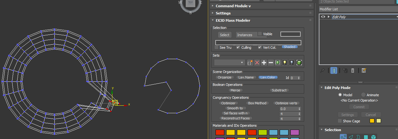Toggle the Lay.Color button
Viewport: 398px width, 139px height.
(x=268, y=77)
